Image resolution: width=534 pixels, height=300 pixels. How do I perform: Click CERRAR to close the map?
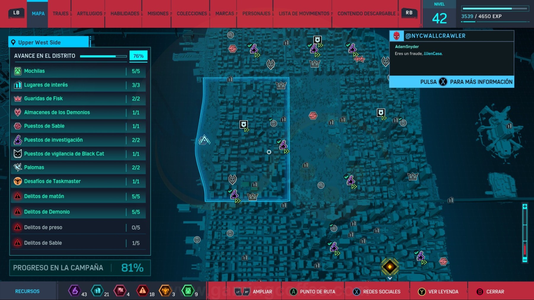[x=490, y=292]
